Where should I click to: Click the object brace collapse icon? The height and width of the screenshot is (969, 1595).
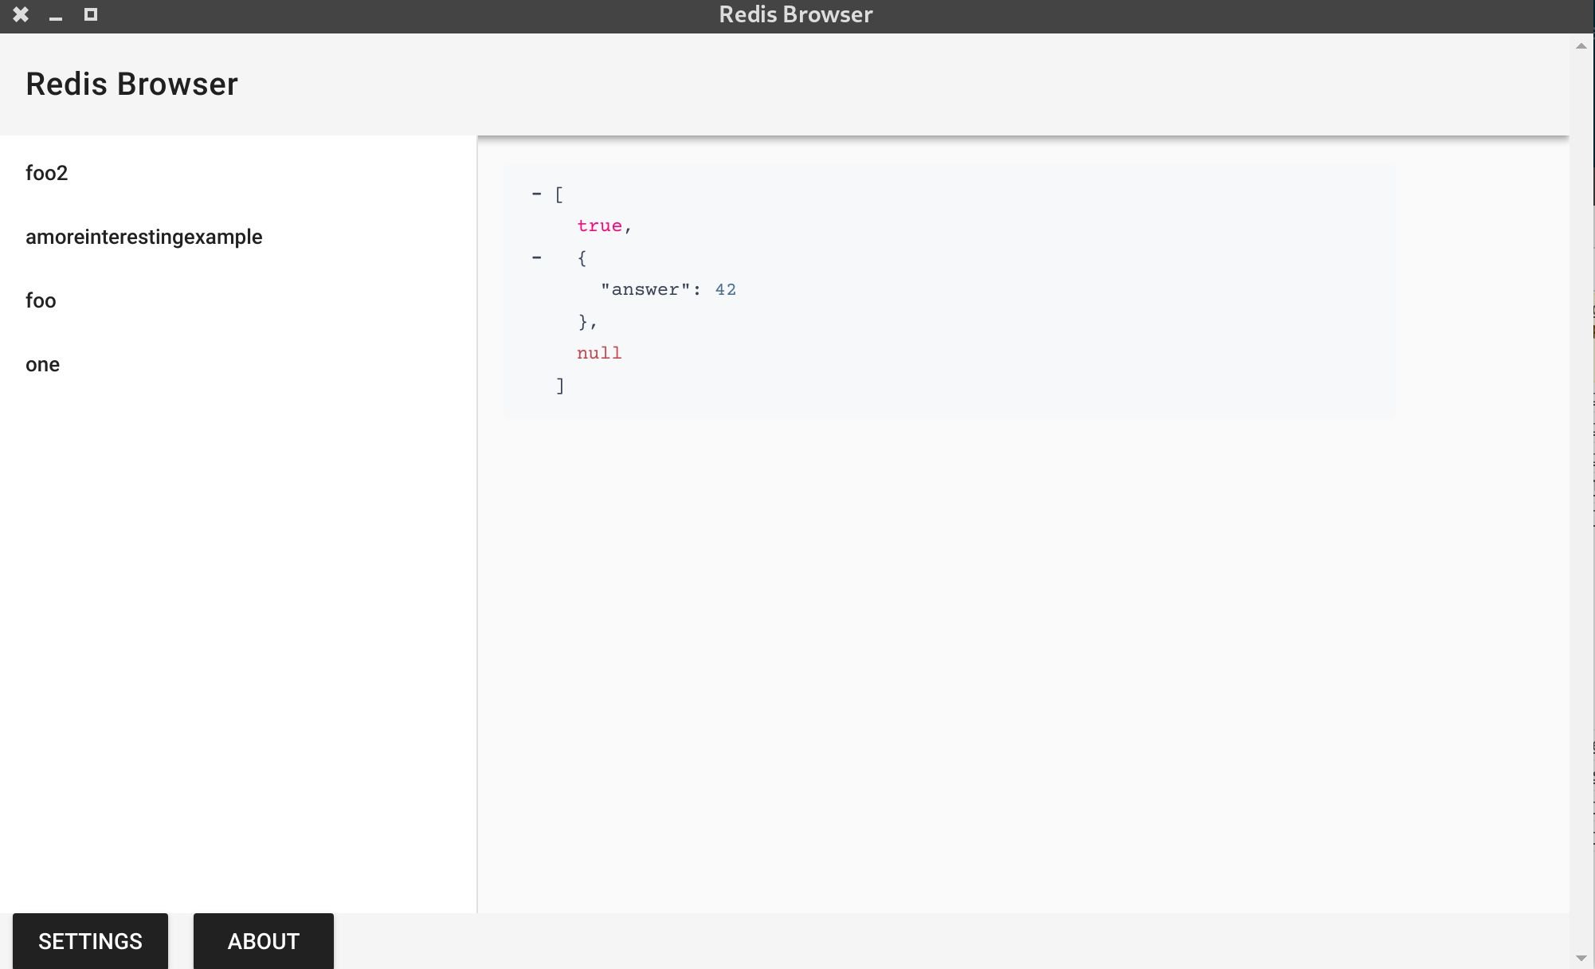tap(535, 255)
